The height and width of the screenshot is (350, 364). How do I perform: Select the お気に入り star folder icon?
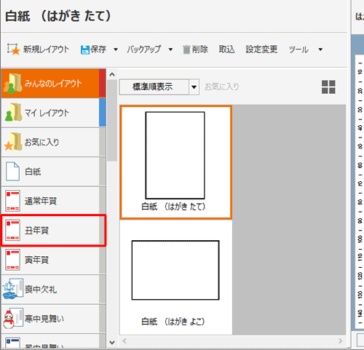click(12, 142)
